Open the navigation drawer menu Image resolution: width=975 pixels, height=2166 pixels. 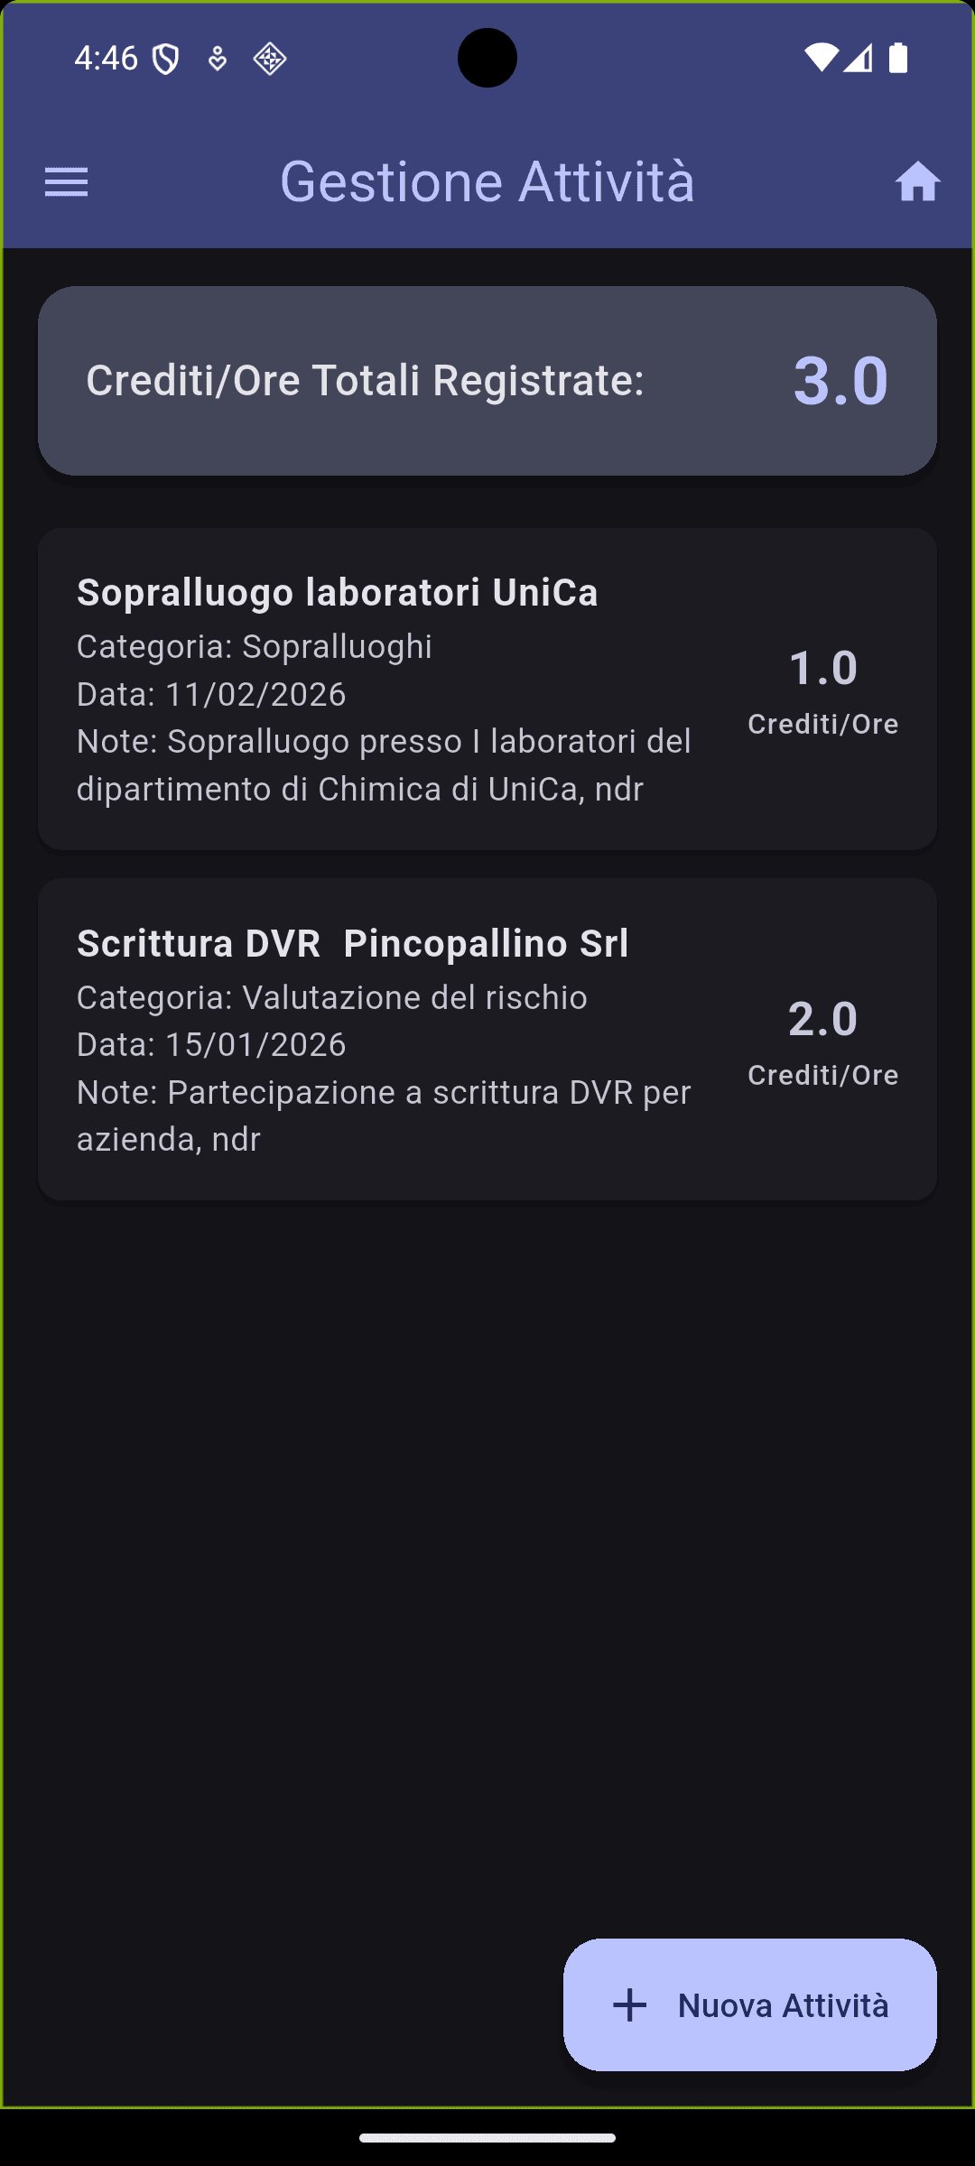(66, 182)
